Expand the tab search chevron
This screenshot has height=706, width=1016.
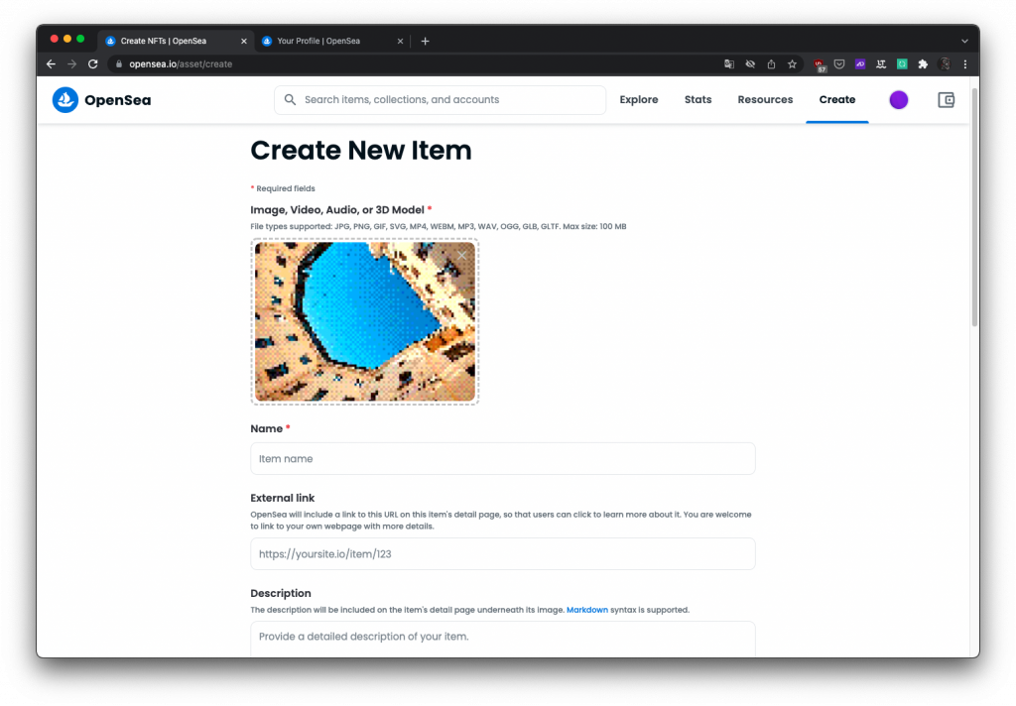(964, 41)
